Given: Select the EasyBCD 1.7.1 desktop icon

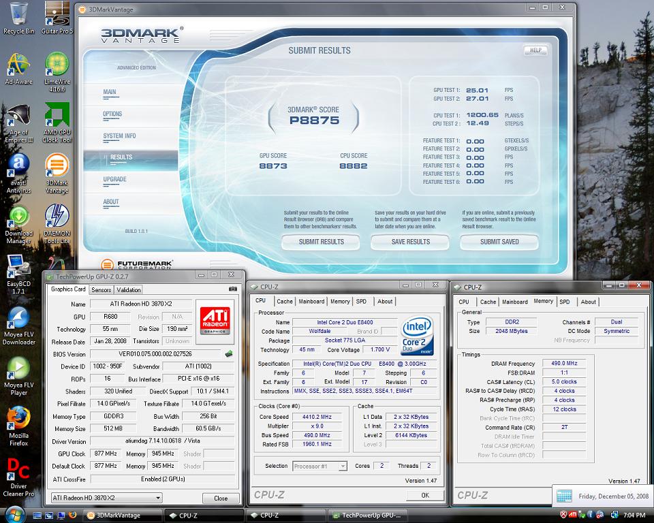Looking at the screenshot, I should point(18,275).
